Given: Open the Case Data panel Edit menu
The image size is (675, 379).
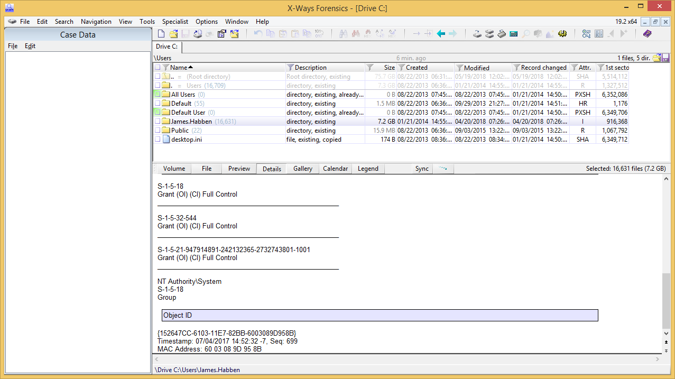Looking at the screenshot, I should (x=30, y=46).
